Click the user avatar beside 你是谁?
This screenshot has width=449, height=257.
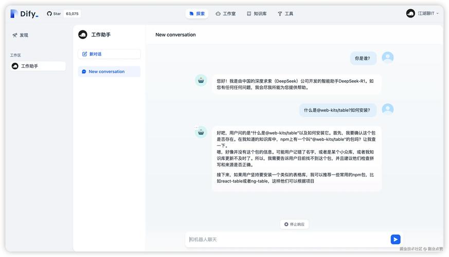[388, 58]
